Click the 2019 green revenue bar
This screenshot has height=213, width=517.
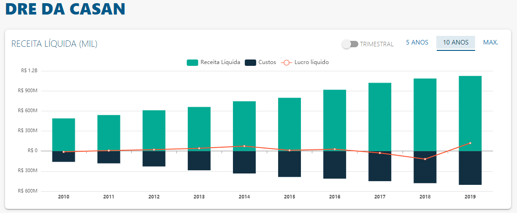(x=470, y=114)
